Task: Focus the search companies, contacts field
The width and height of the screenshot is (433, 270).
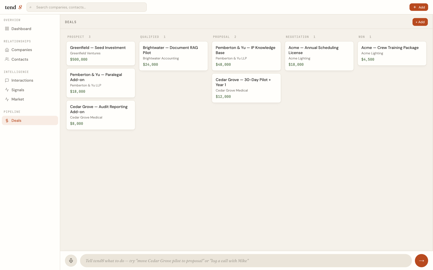Action: [87, 7]
